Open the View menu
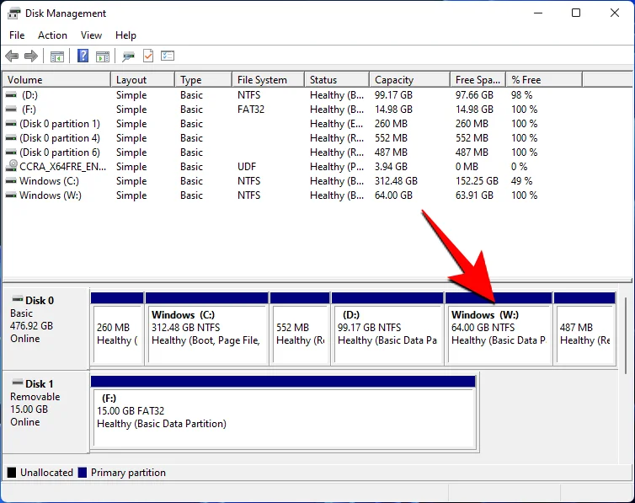This screenshot has height=503, width=635. [x=91, y=35]
